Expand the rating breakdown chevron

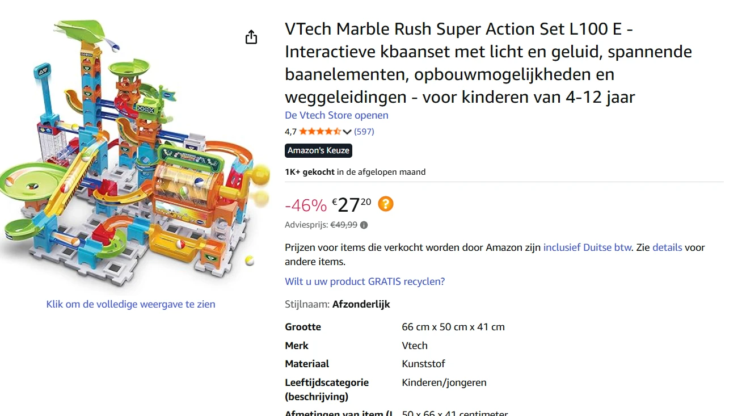coord(347,132)
